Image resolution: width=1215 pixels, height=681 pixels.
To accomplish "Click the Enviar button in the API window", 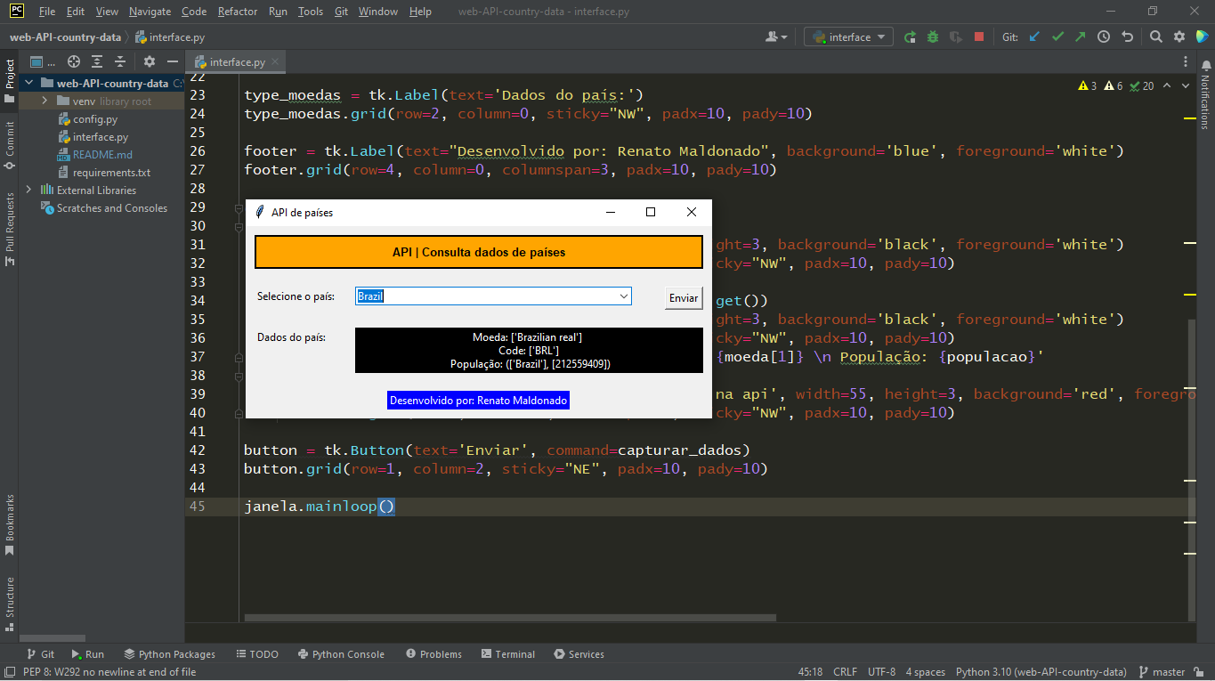I will (684, 298).
